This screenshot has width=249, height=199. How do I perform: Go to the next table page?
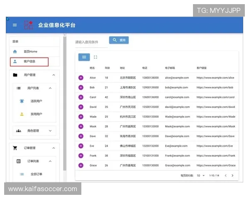point(232,175)
